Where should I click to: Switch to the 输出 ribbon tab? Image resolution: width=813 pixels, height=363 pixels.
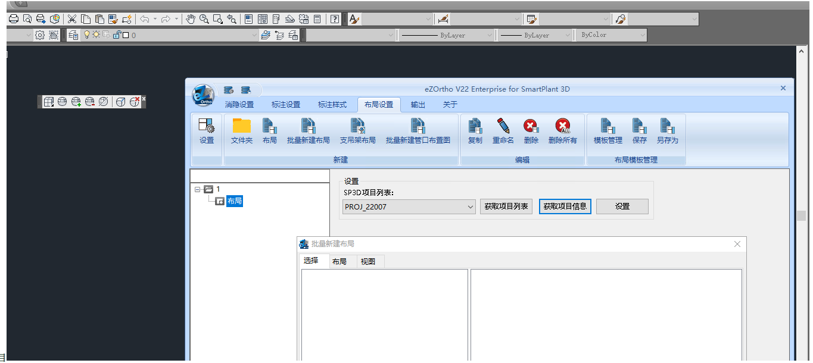tap(418, 105)
